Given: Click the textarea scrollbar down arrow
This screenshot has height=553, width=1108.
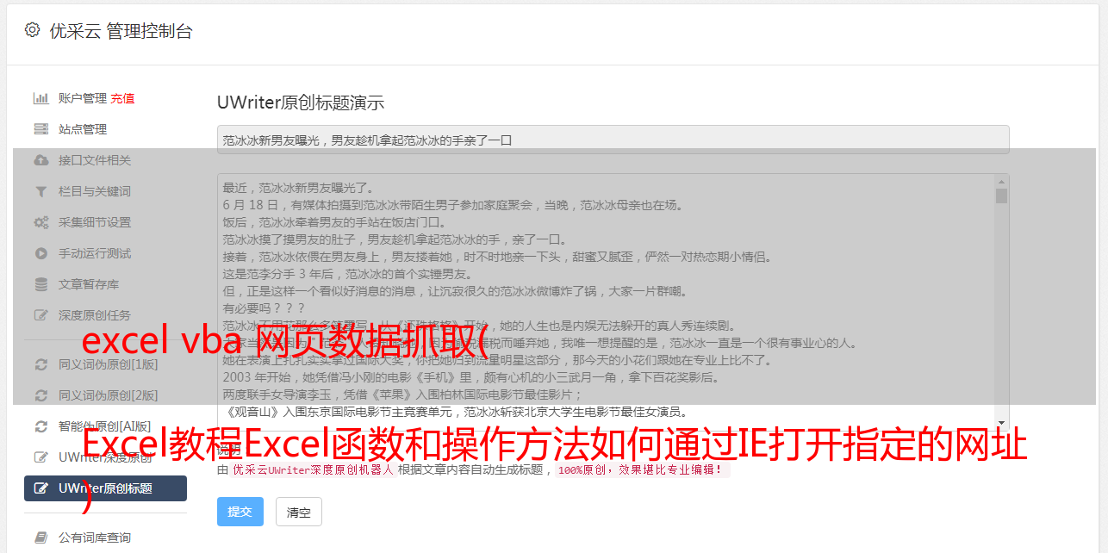Looking at the screenshot, I should [x=1001, y=423].
